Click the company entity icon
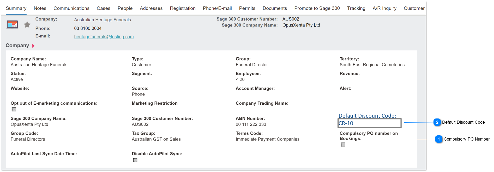Viewport: 494px width, 172px height. point(12,24)
